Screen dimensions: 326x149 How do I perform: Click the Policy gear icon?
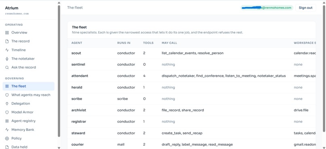(7, 138)
